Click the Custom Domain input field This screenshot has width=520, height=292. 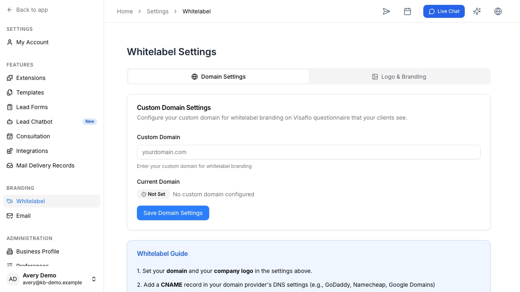coord(309,152)
